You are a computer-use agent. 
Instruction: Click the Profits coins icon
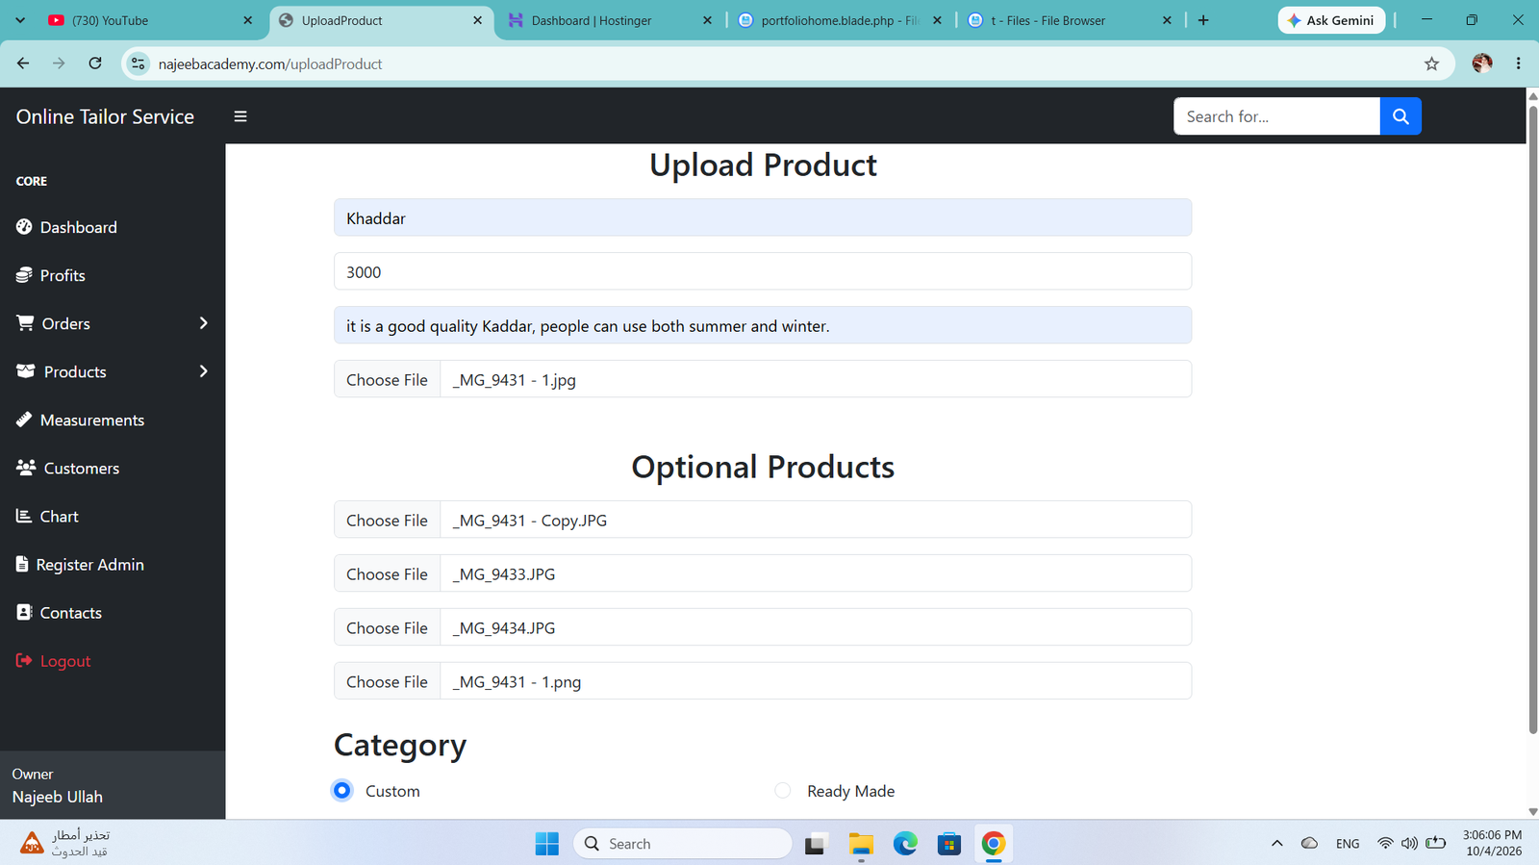point(24,275)
